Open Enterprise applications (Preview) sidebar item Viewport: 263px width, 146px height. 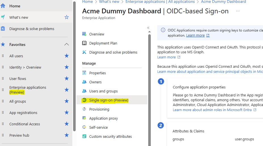pos(28,90)
